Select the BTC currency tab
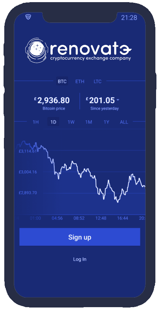This screenshot has width=160, height=310. (62, 81)
